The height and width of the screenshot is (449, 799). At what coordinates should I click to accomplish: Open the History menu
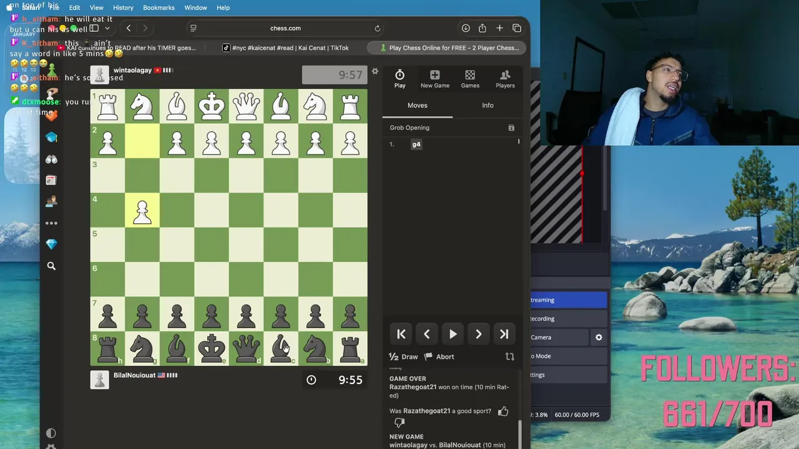pyautogui.click(x=123, y=7)
